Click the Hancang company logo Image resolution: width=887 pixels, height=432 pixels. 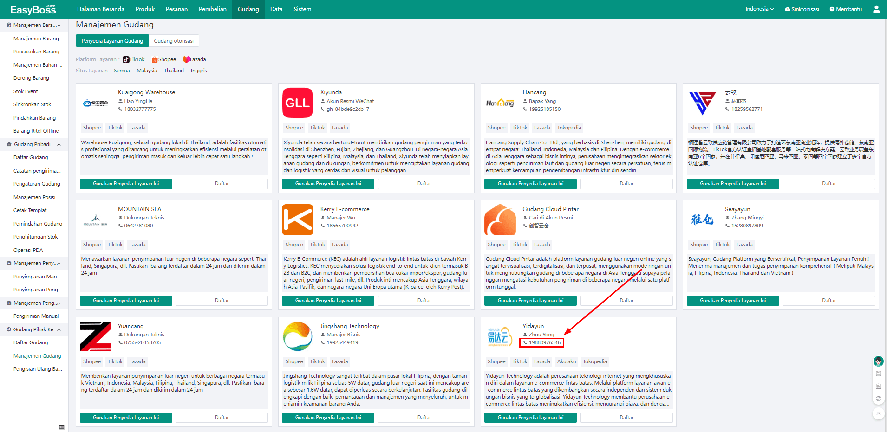point(500,103)
